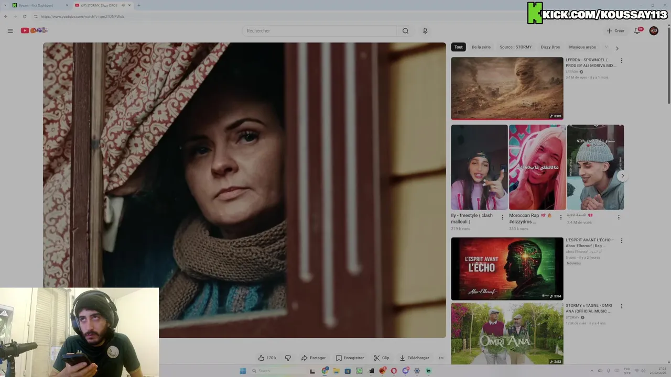This screenshot has height=377, width=671.
Task: Switch to Kick Dashboard browser tab
Action: (x=39, y=5)
